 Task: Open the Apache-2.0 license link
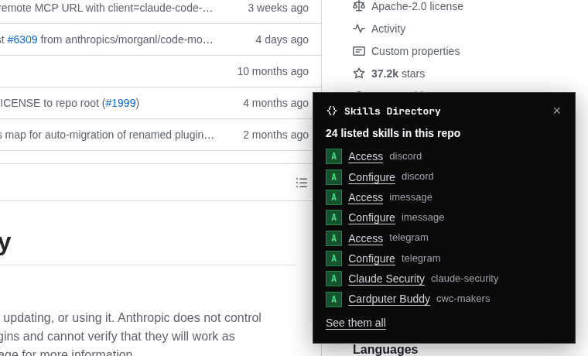click(417, 6)
